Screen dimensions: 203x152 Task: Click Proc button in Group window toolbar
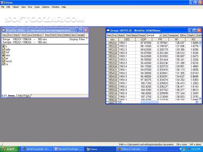point(114,35)
